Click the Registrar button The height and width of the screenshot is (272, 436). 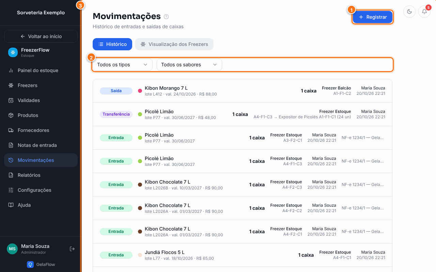click(373, 17)
